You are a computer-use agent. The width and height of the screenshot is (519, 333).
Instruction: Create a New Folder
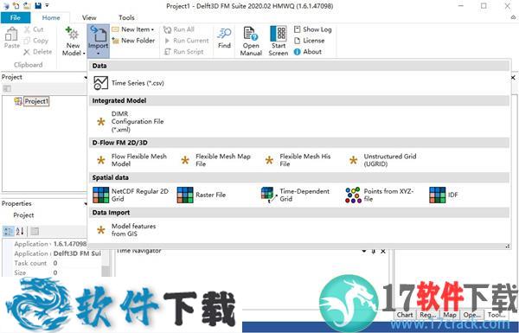(133, 41)
